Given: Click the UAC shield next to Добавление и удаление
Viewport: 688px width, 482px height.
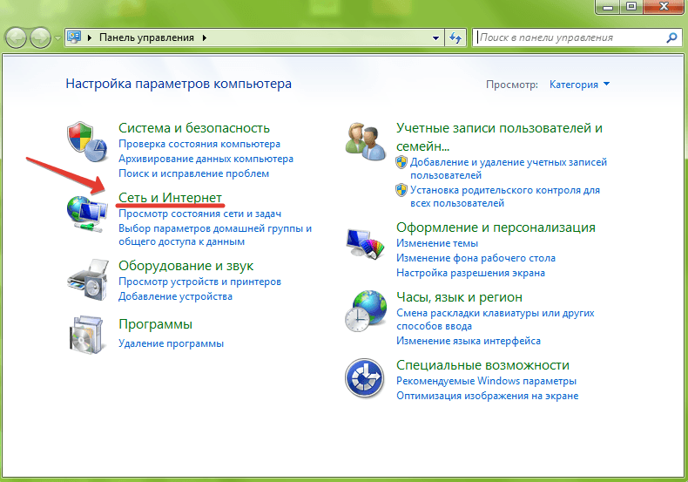Looking at the screenshot, I should point(401,162).
